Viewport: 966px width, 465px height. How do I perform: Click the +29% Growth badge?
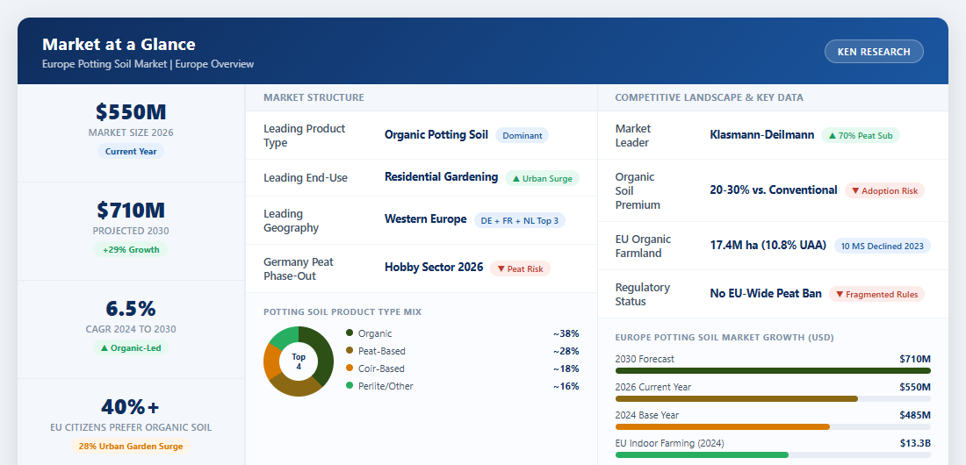click(131, 249)
